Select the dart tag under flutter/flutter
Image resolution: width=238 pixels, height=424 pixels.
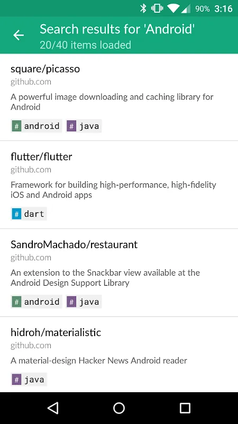point(29,214)
